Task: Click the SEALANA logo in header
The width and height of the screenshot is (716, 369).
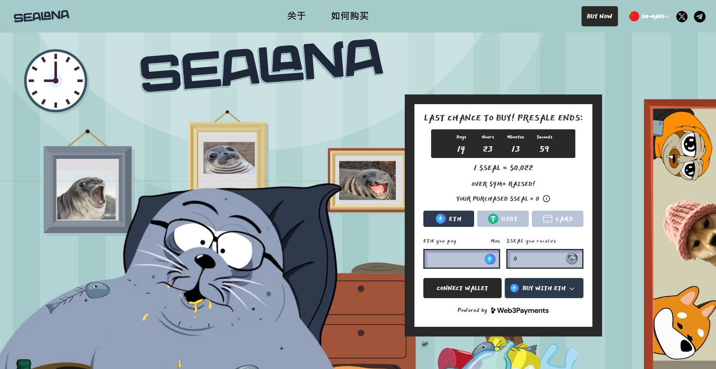Action: 41,16
